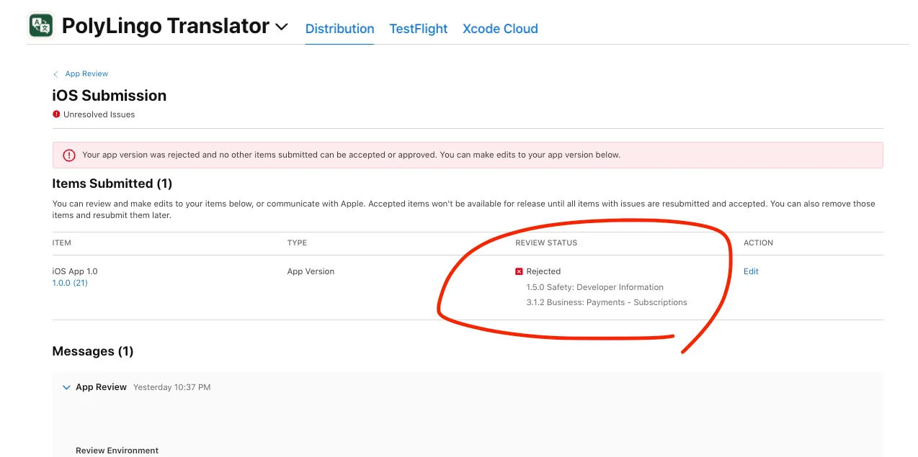The width and height of the screenshot is (918, 457).
Task: Open the TestFlight tab
Action: coord(418,29)
